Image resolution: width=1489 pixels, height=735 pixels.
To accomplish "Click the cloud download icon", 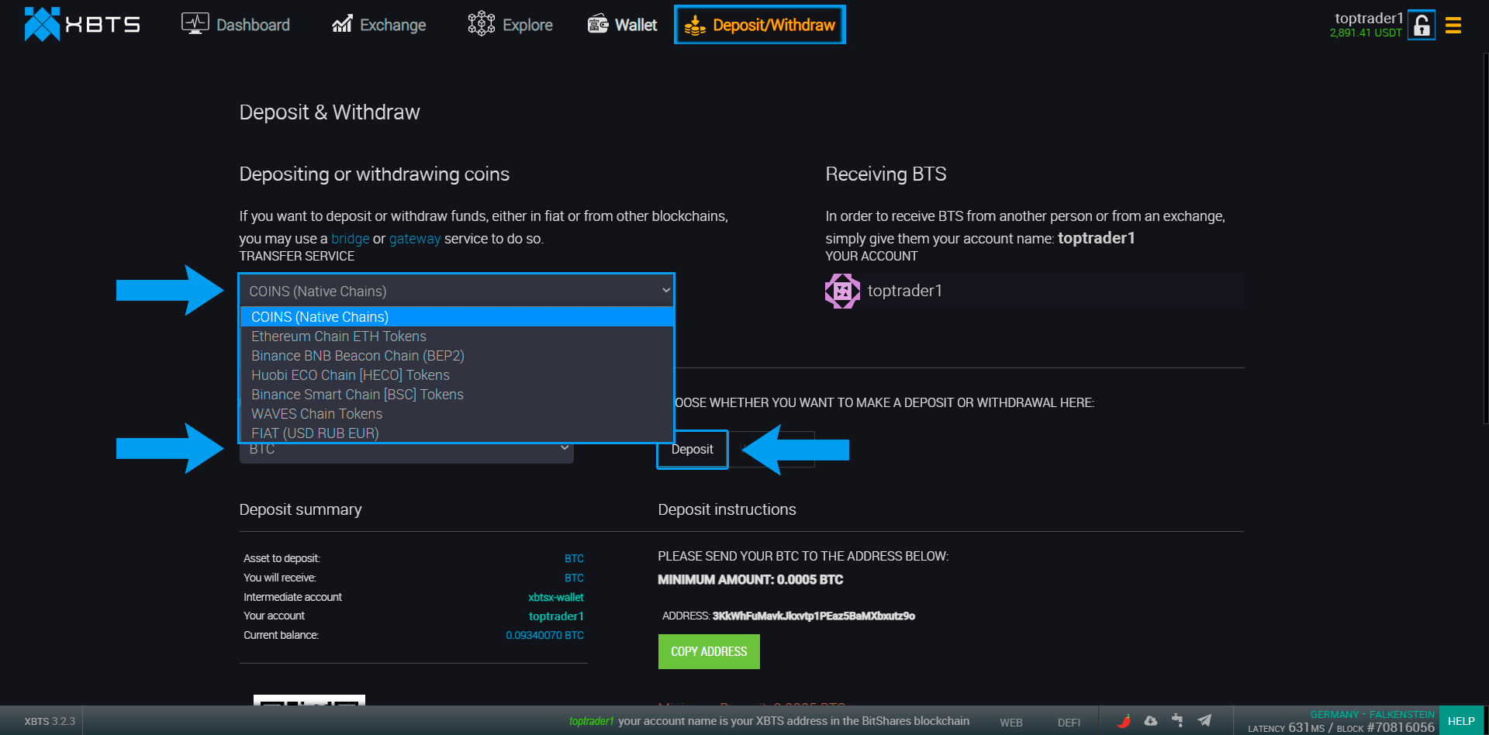I will point(1151,720).
